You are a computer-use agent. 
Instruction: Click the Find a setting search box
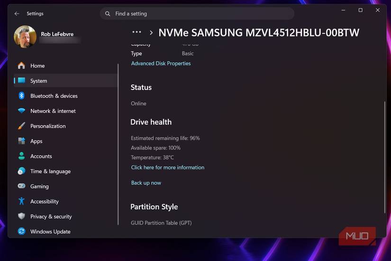point(197,13)
